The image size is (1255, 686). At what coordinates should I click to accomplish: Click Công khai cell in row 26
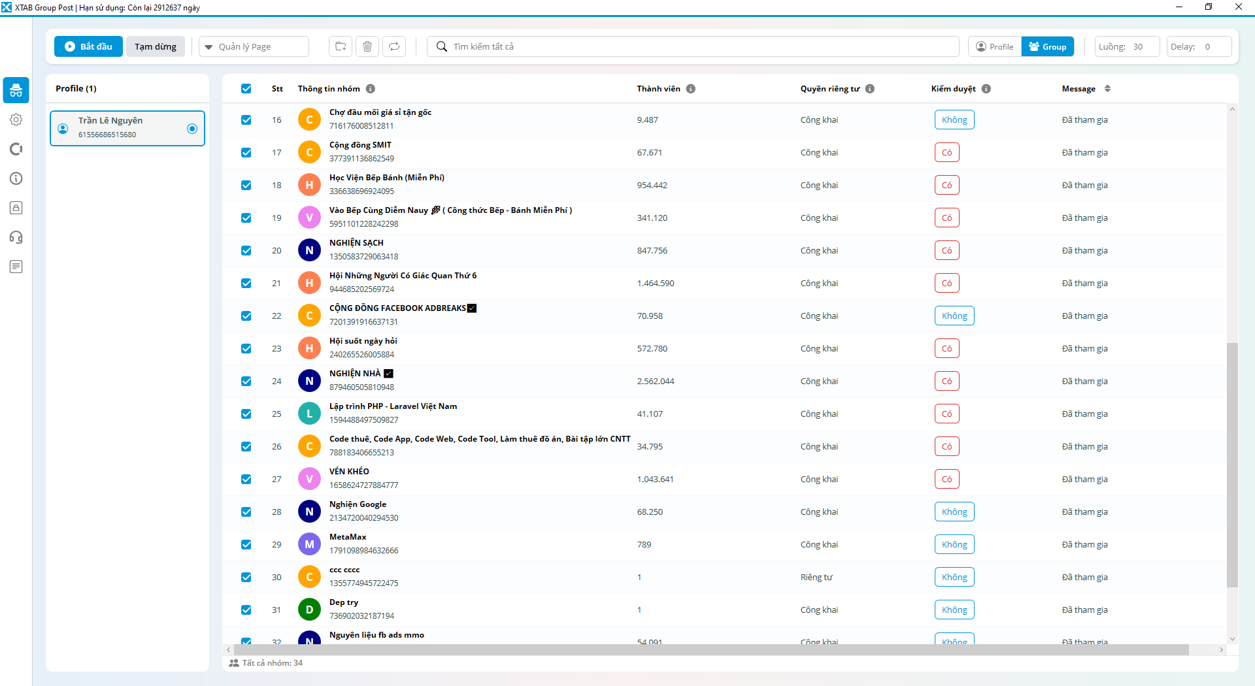click(819, 446)
